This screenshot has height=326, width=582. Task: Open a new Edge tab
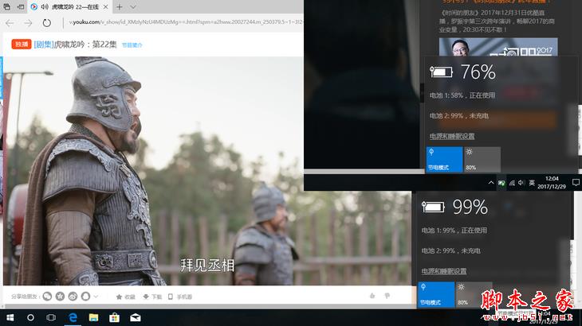119,6
